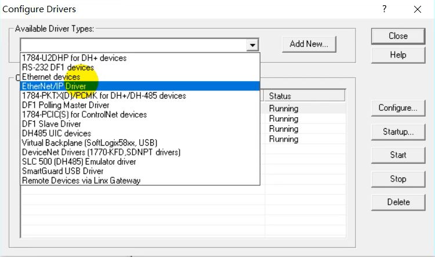This screenshot has height=257, width=435.
Task: Click the Close button
Action: click(x=398, y=36)
